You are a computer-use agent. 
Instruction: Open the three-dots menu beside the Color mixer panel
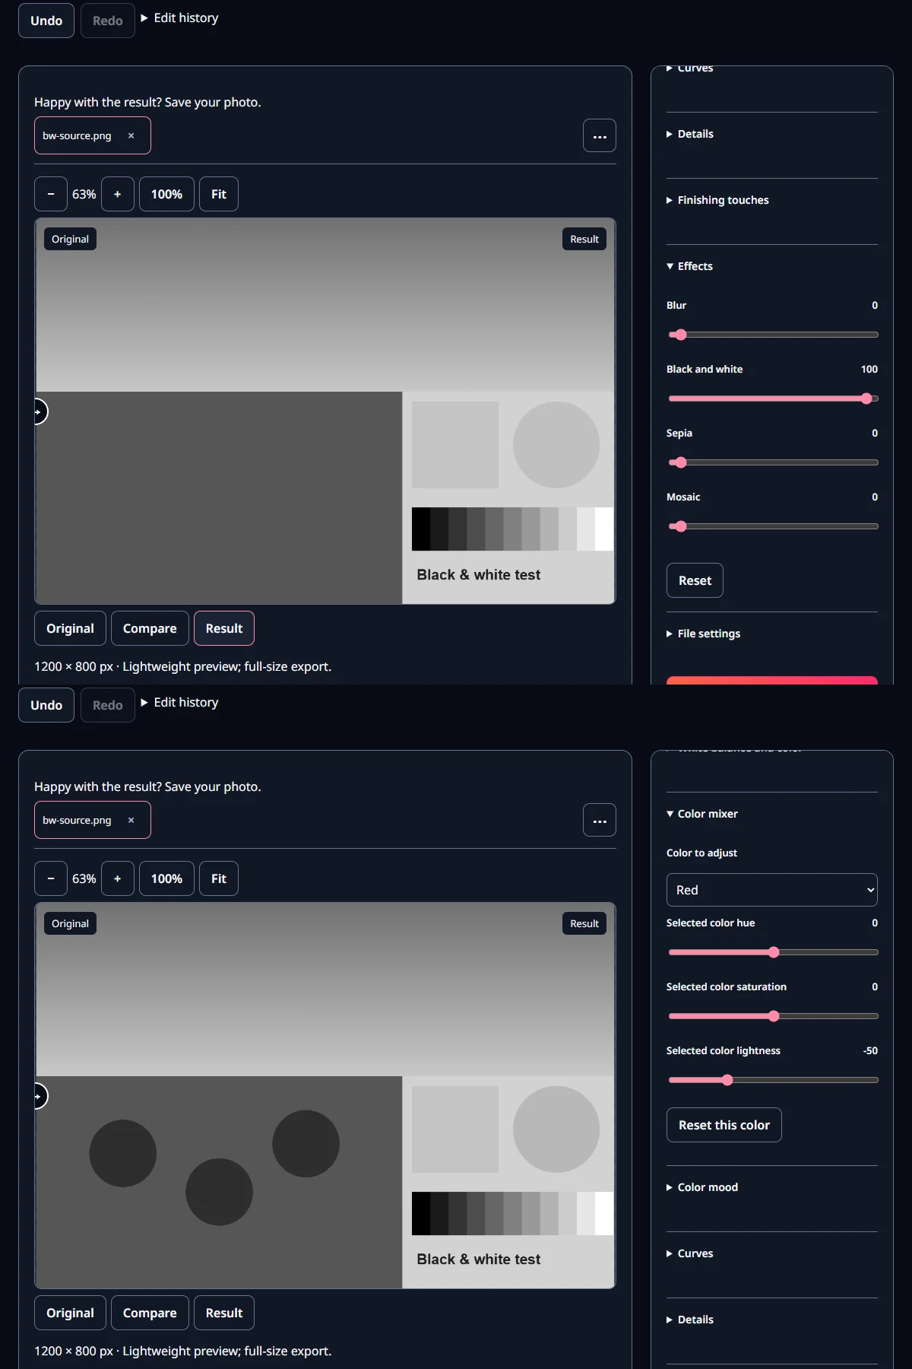coord(600,820)
